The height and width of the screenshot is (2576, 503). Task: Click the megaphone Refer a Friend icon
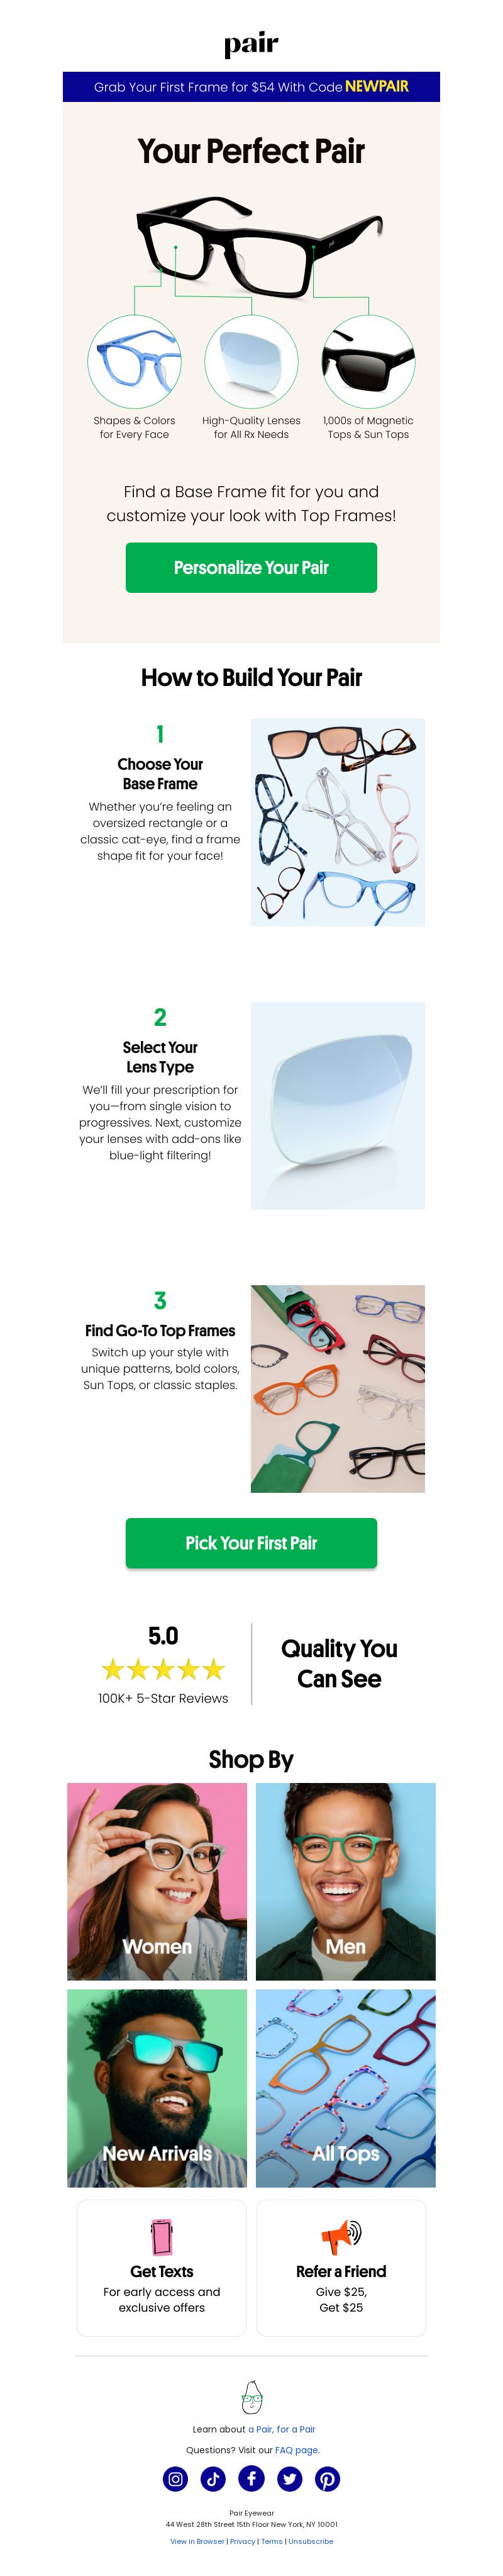click(x=341, y=2237)
